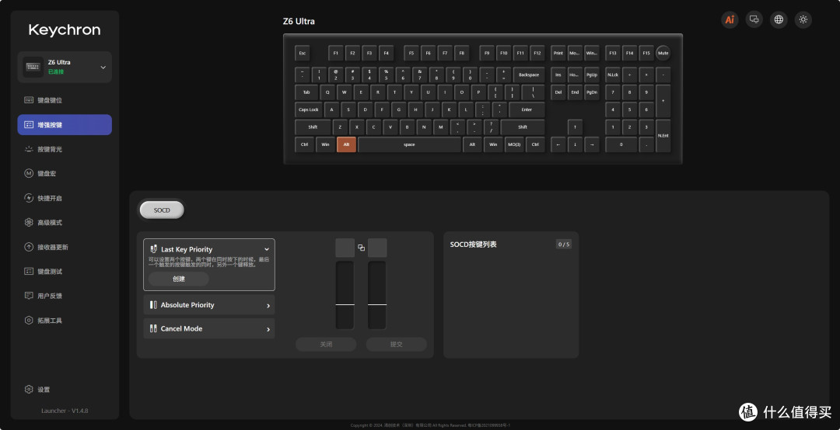
Task: Select the Tab key
Action: tap(306, 92)
